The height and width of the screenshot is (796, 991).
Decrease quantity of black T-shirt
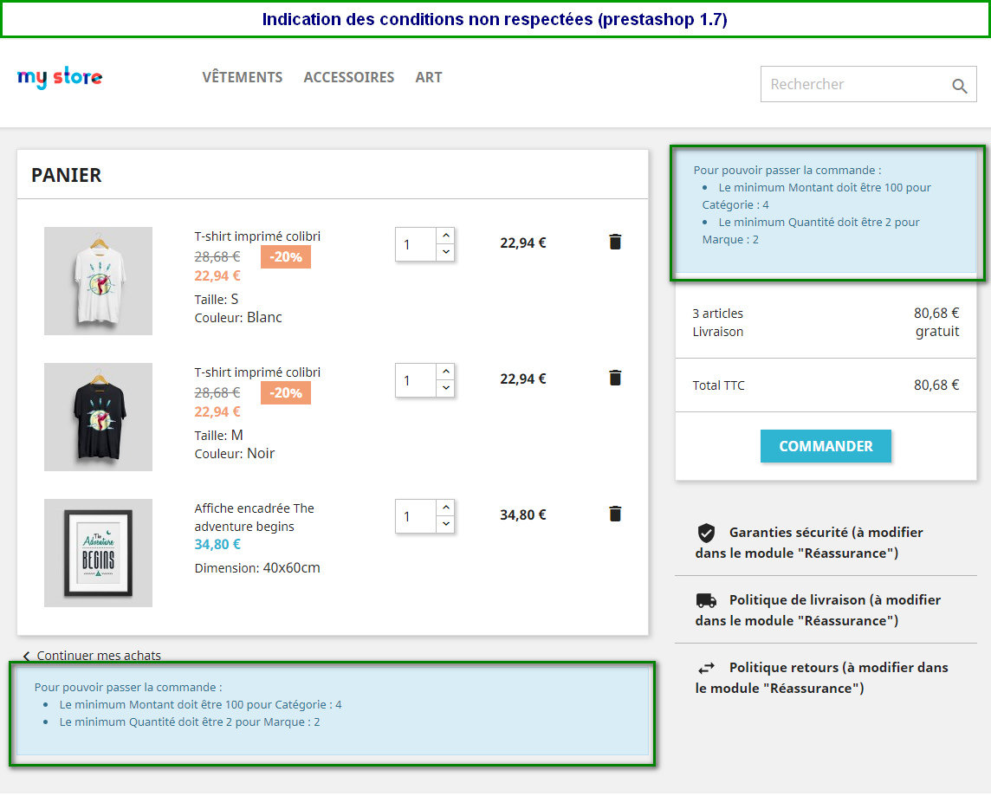pos(445,388)
